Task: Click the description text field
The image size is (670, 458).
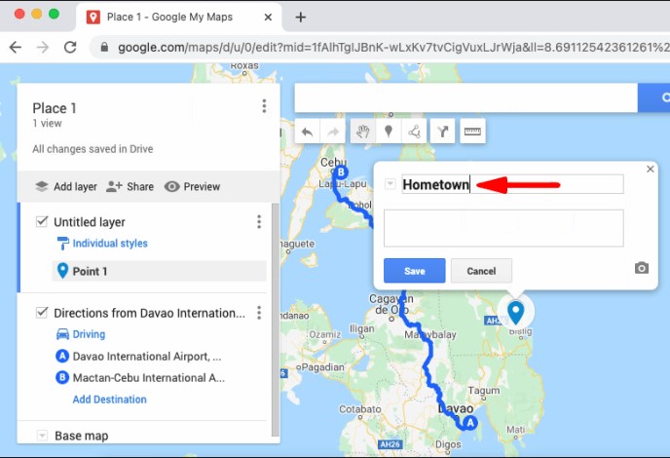Action: 502,228
